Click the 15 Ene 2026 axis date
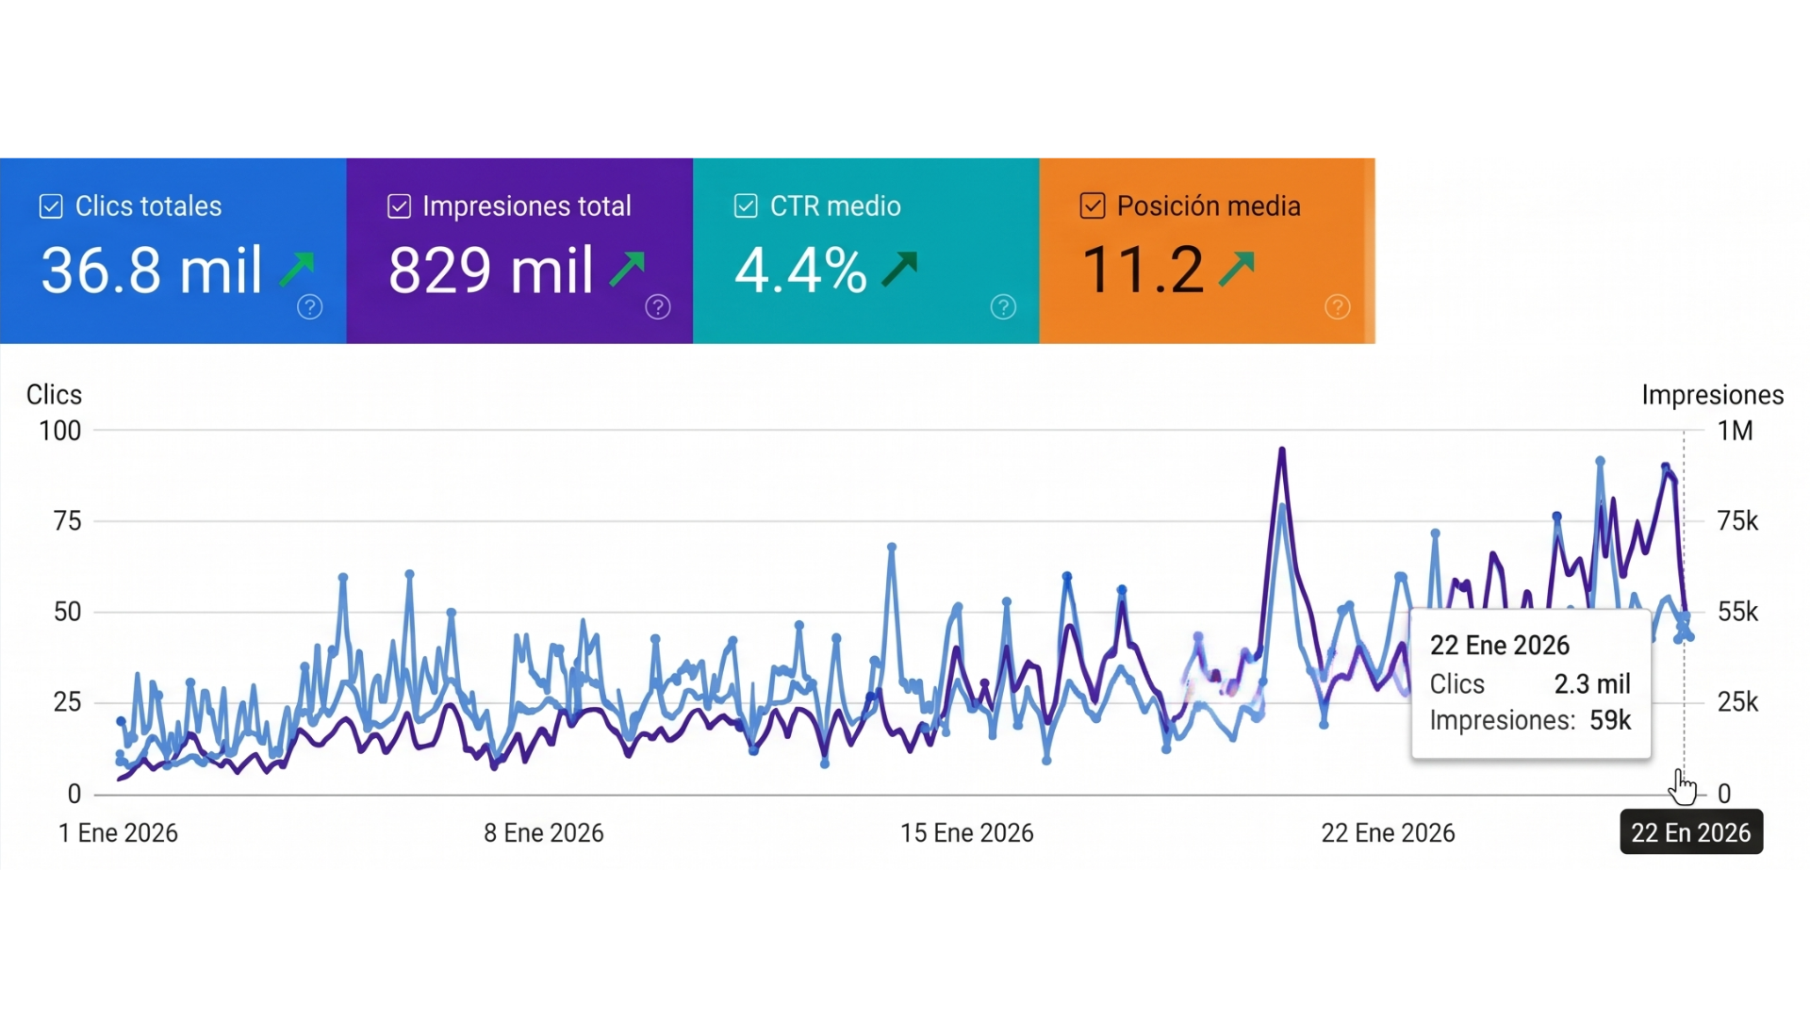The height and width of the screenshot is (1018, 1810). pyautogui.click(x=967, y=833)
